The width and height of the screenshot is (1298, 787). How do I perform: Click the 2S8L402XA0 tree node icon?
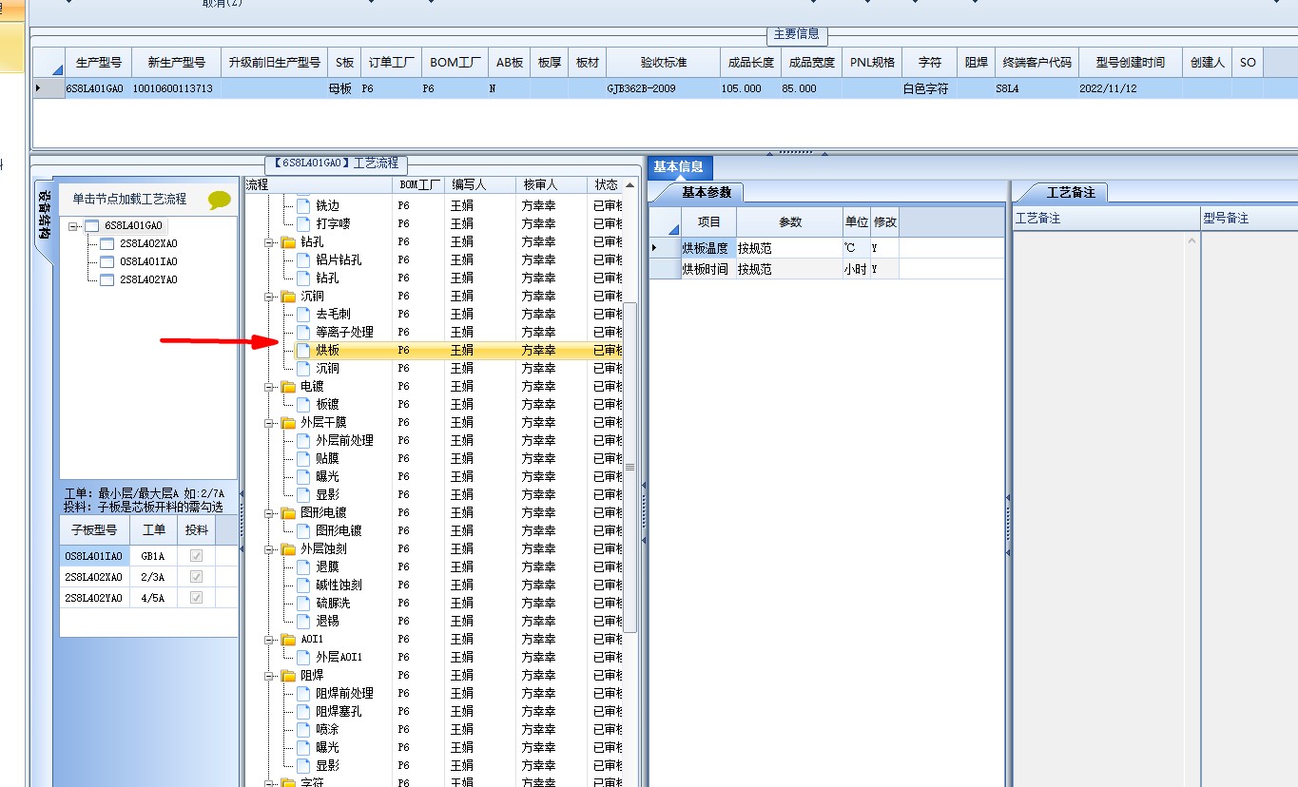(x=107, y=243)
